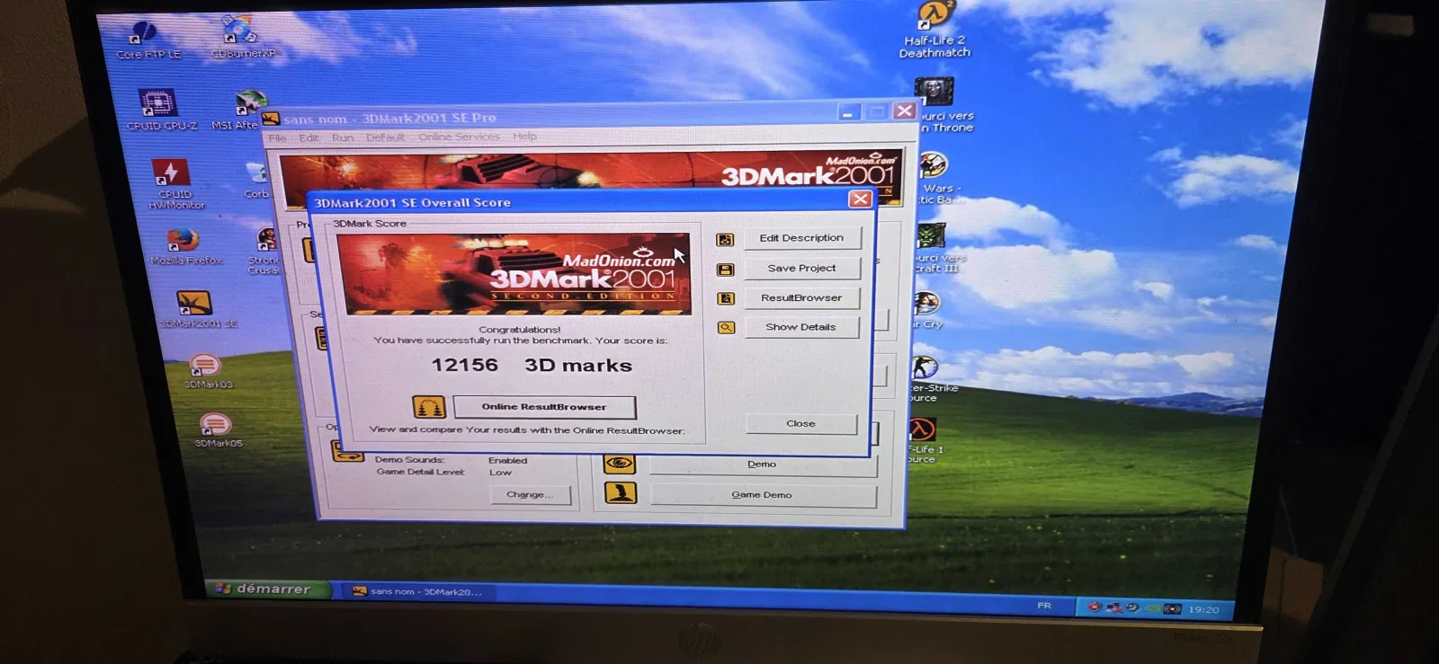Click the "3D marks" label
Image resolution: width=1439 pixels, height=664 pixels.
pos(578,366)
